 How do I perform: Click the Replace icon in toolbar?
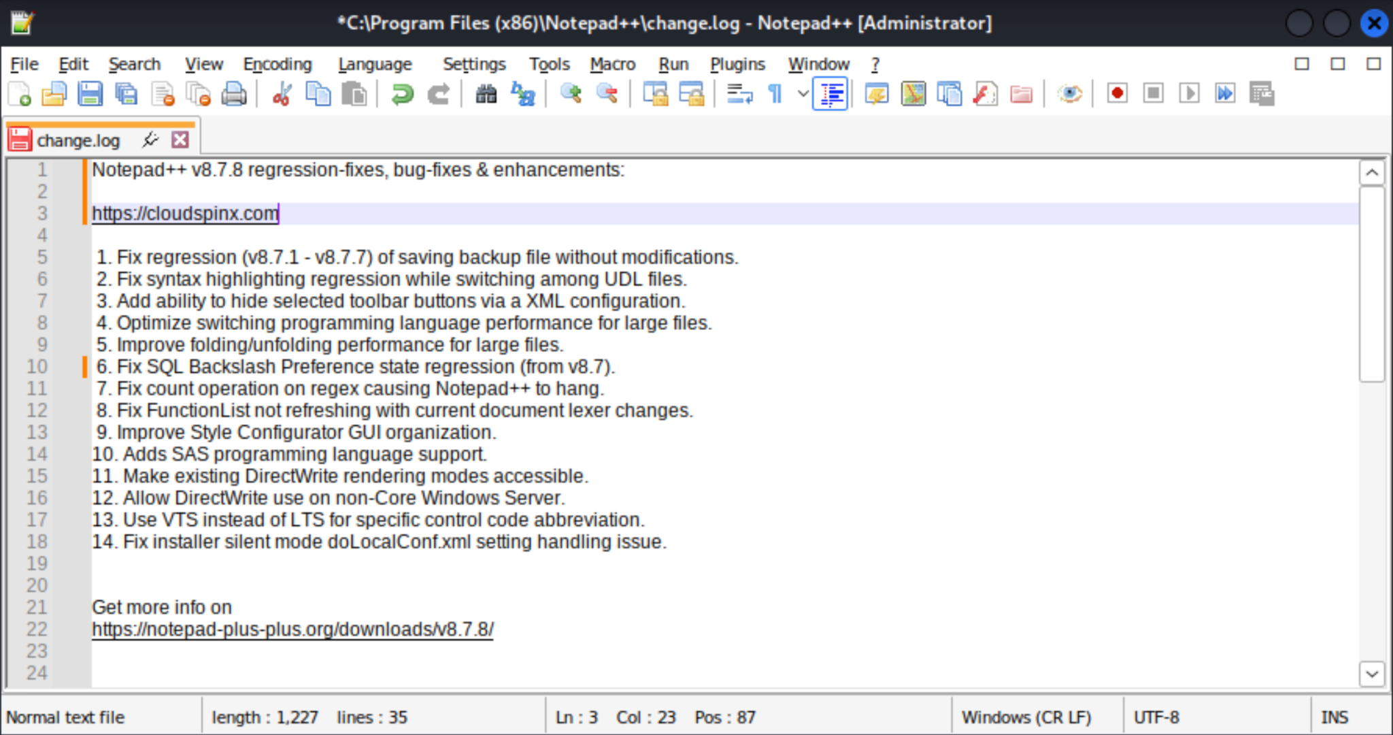pos(523,94)
